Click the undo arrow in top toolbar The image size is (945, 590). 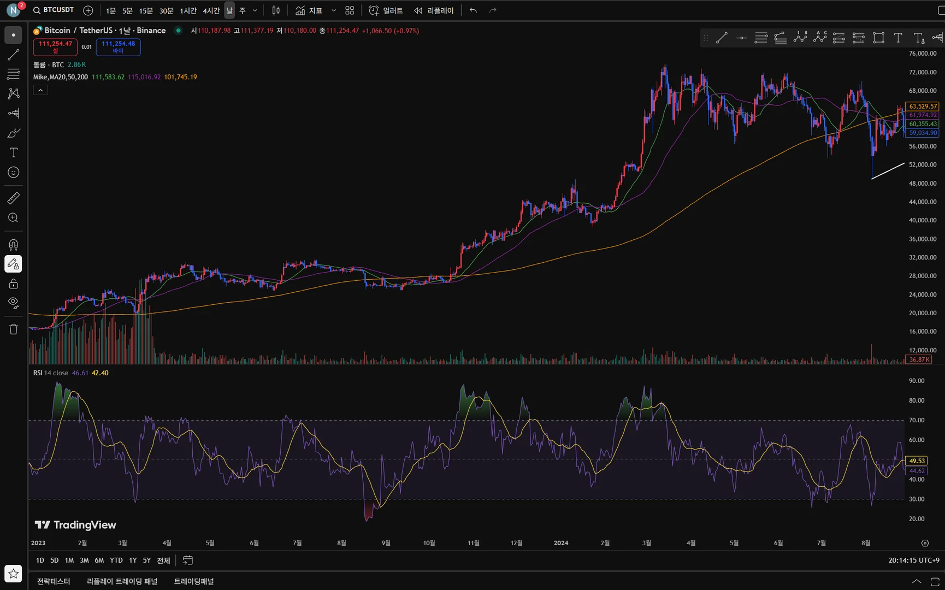point(473,10)
